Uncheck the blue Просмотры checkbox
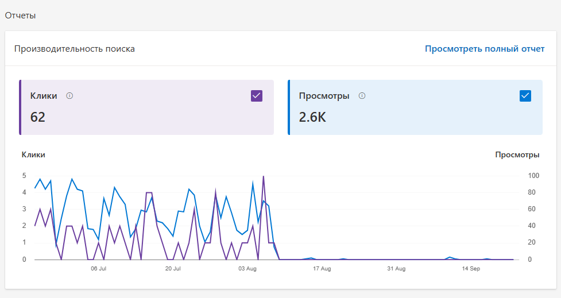 [x=525, y=96]
